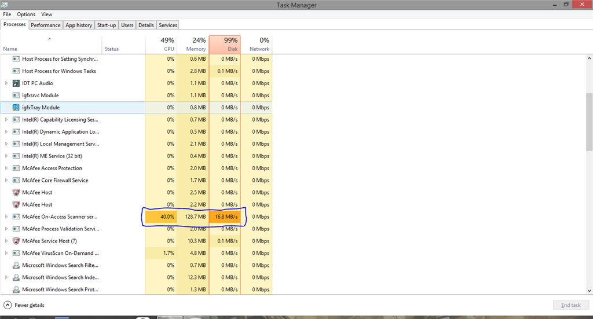
Task: Click the 1.7% CPU value
Action: point(169,253)
